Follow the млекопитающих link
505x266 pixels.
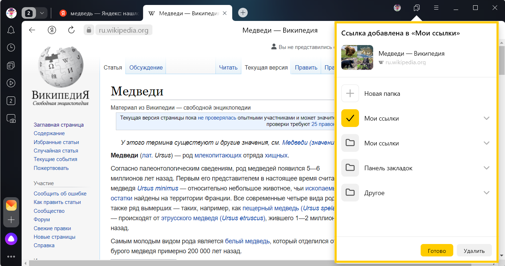click(x=218, y=155)
